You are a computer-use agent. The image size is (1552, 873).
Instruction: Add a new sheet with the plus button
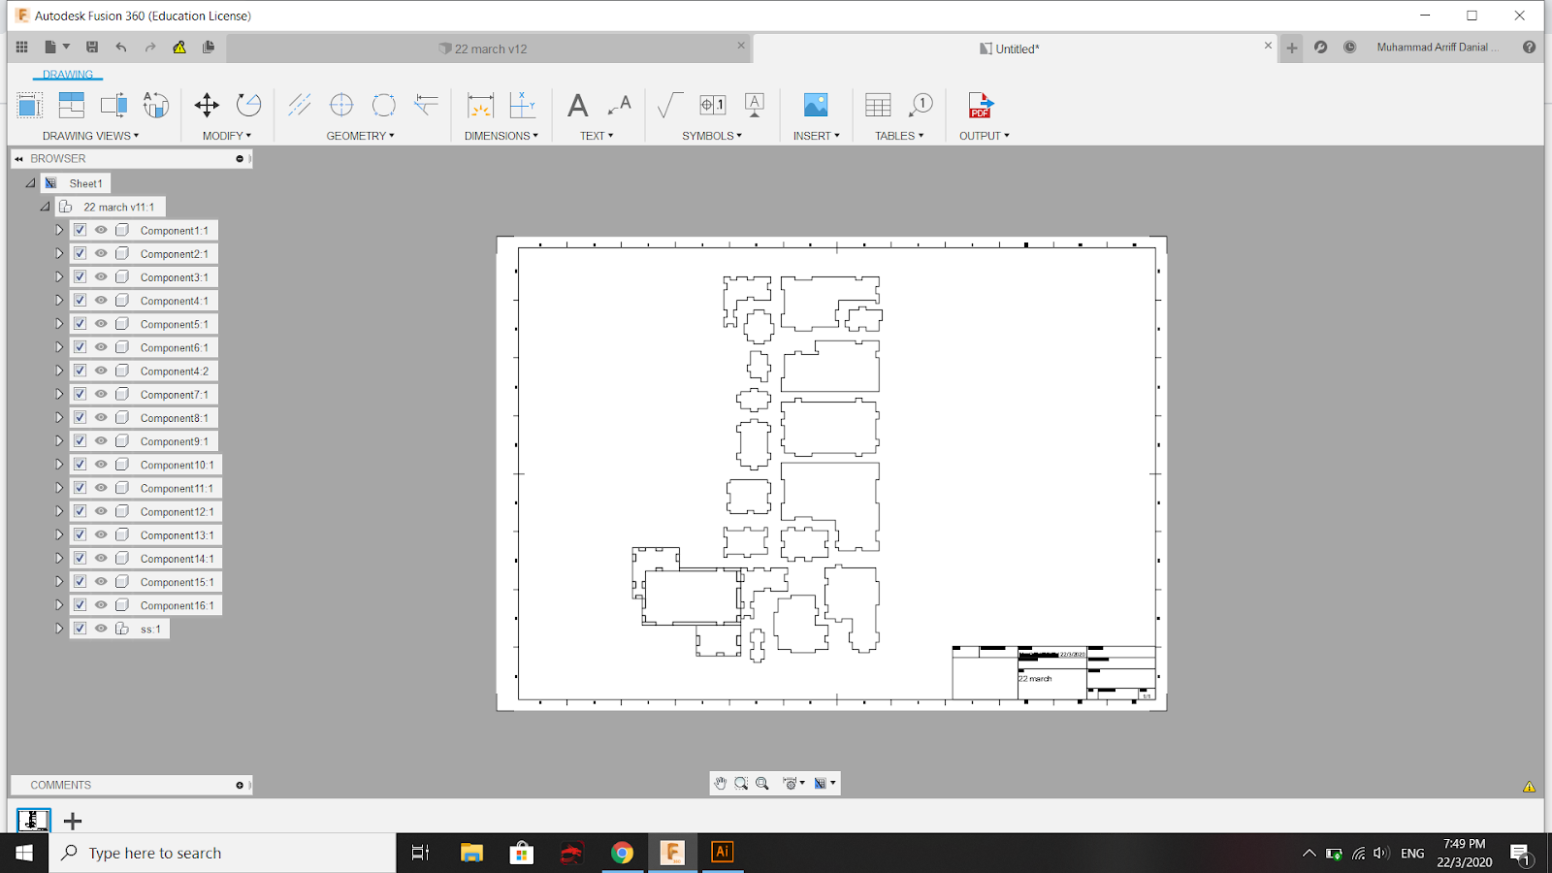(71, 821)
